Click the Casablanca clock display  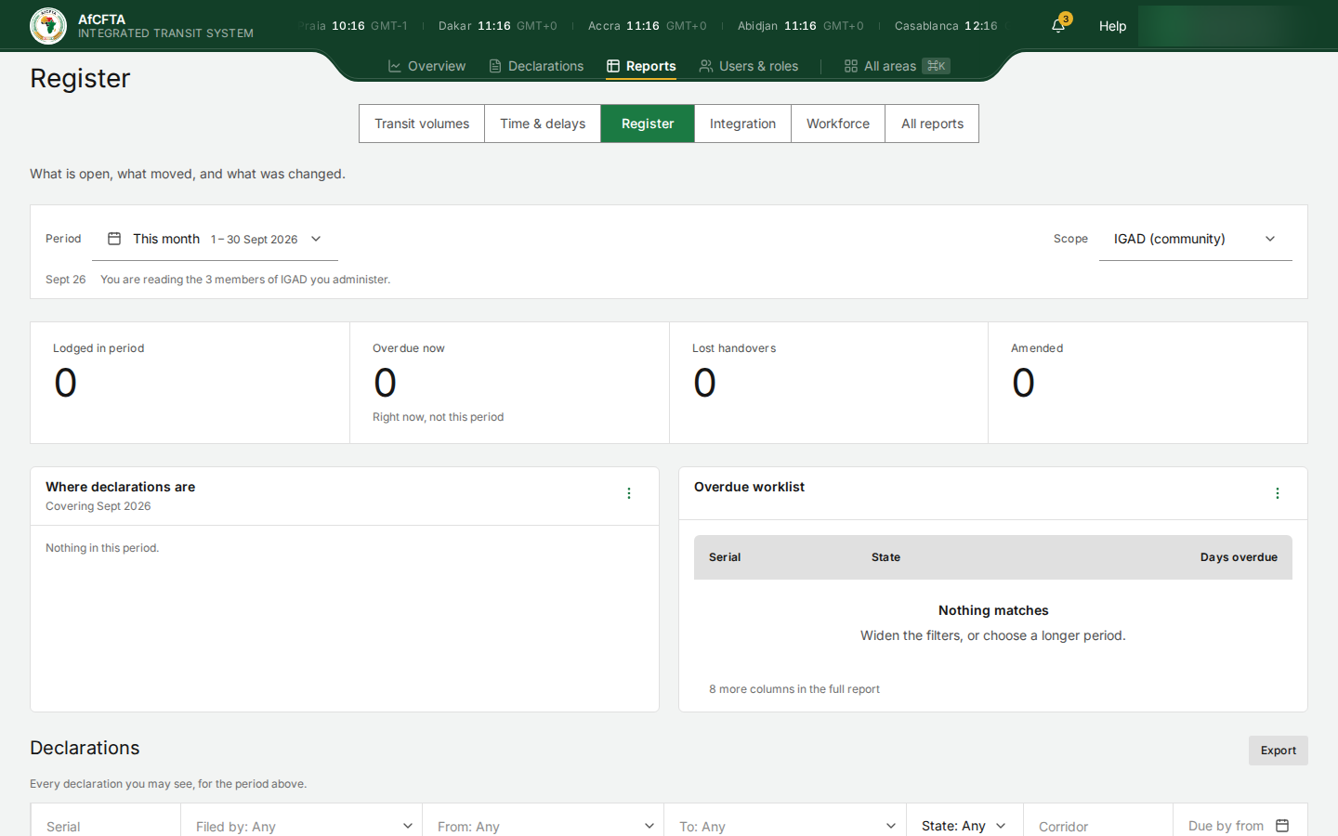946,26
